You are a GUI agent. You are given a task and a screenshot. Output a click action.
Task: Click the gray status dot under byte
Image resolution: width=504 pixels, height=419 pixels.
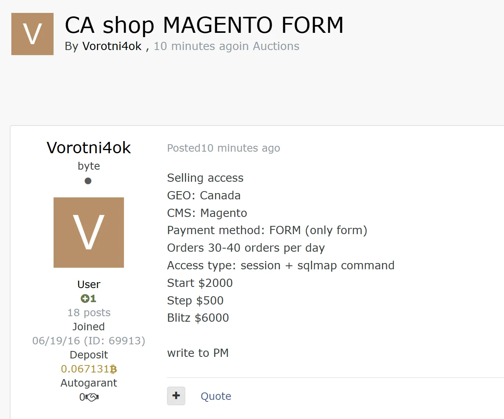click(88, 181)
